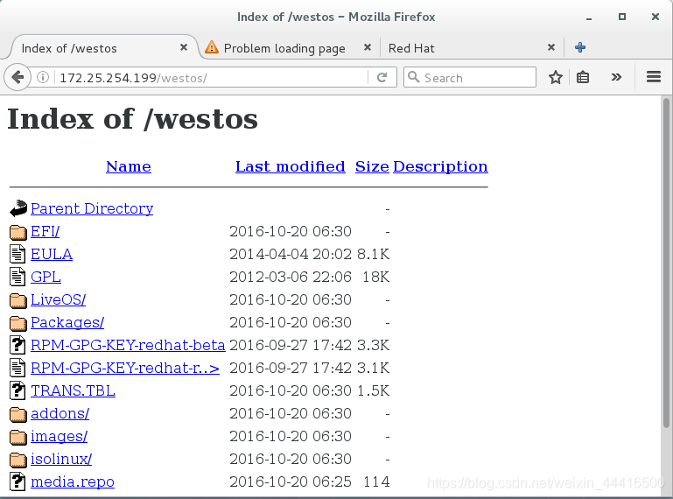
Task: Open RPM-GPG-KEY-redhat-beta file
Action: coord(128,345)
